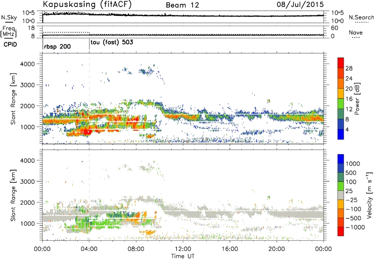Viewport: 374px width, 259px height.
Task: Click the date '08/Jul/2015'
Action: click(300, 5)
